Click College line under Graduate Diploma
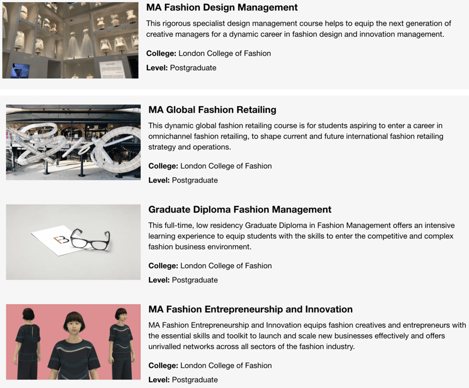Screen dimensions: 469x388 click(210, 266)
